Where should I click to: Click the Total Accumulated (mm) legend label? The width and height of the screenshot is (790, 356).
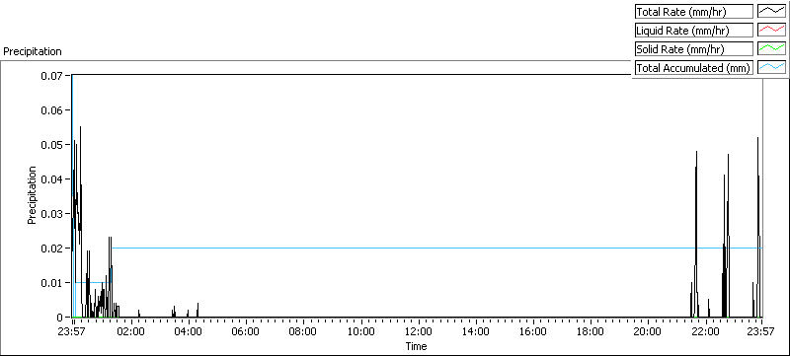click(x=693, y=68)
